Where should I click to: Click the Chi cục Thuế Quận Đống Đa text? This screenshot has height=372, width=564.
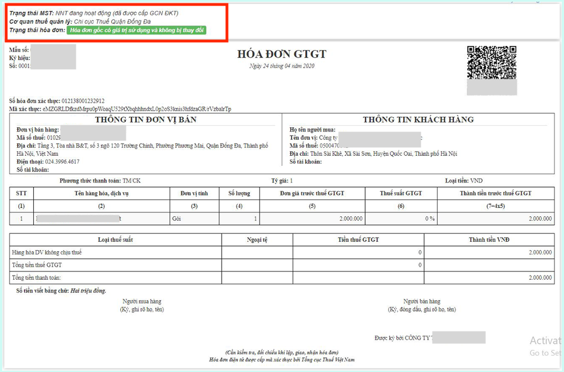pos(112,21)
